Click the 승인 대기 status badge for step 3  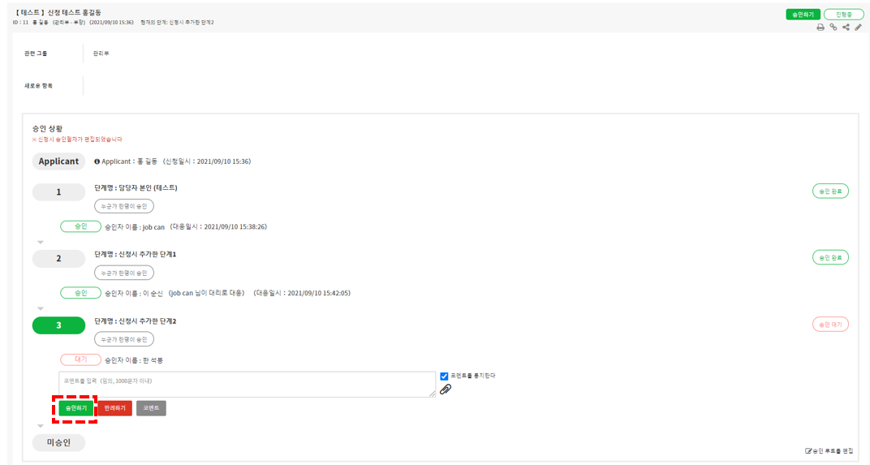click(x=830, y=325)
